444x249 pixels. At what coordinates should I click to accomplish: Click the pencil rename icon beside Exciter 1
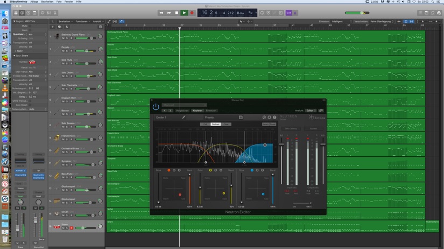pos(184,117)
